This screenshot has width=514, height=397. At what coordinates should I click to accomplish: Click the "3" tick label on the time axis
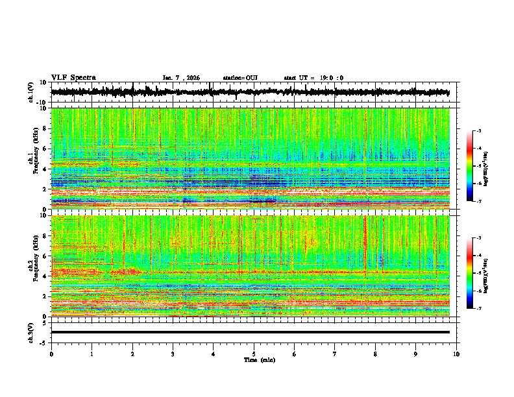(173, 354)
